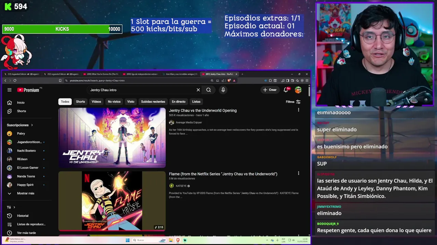This screenshot has height=245, width=437.
Task: Expand the Tú section chevron
Action: click(14, 207)
